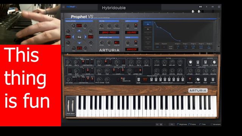The width and height of the screenshot is (242, 136).
Task: Click the vector joystick center handle
Action: coord(79,37)
